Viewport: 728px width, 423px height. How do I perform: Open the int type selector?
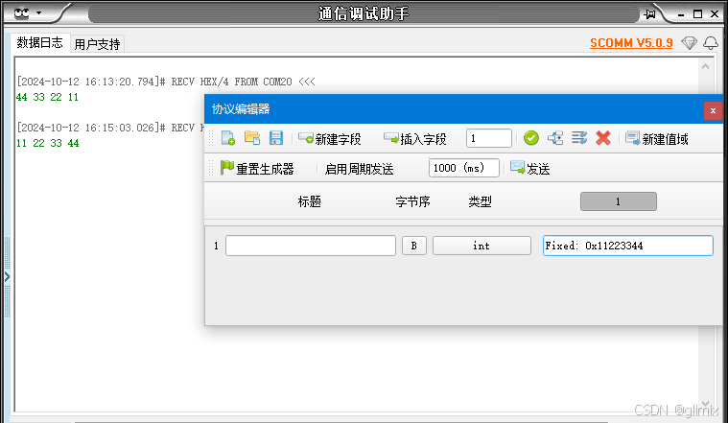coord(481,246)
